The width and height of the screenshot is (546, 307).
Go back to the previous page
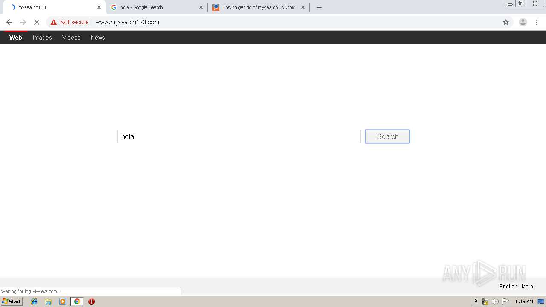9,22
